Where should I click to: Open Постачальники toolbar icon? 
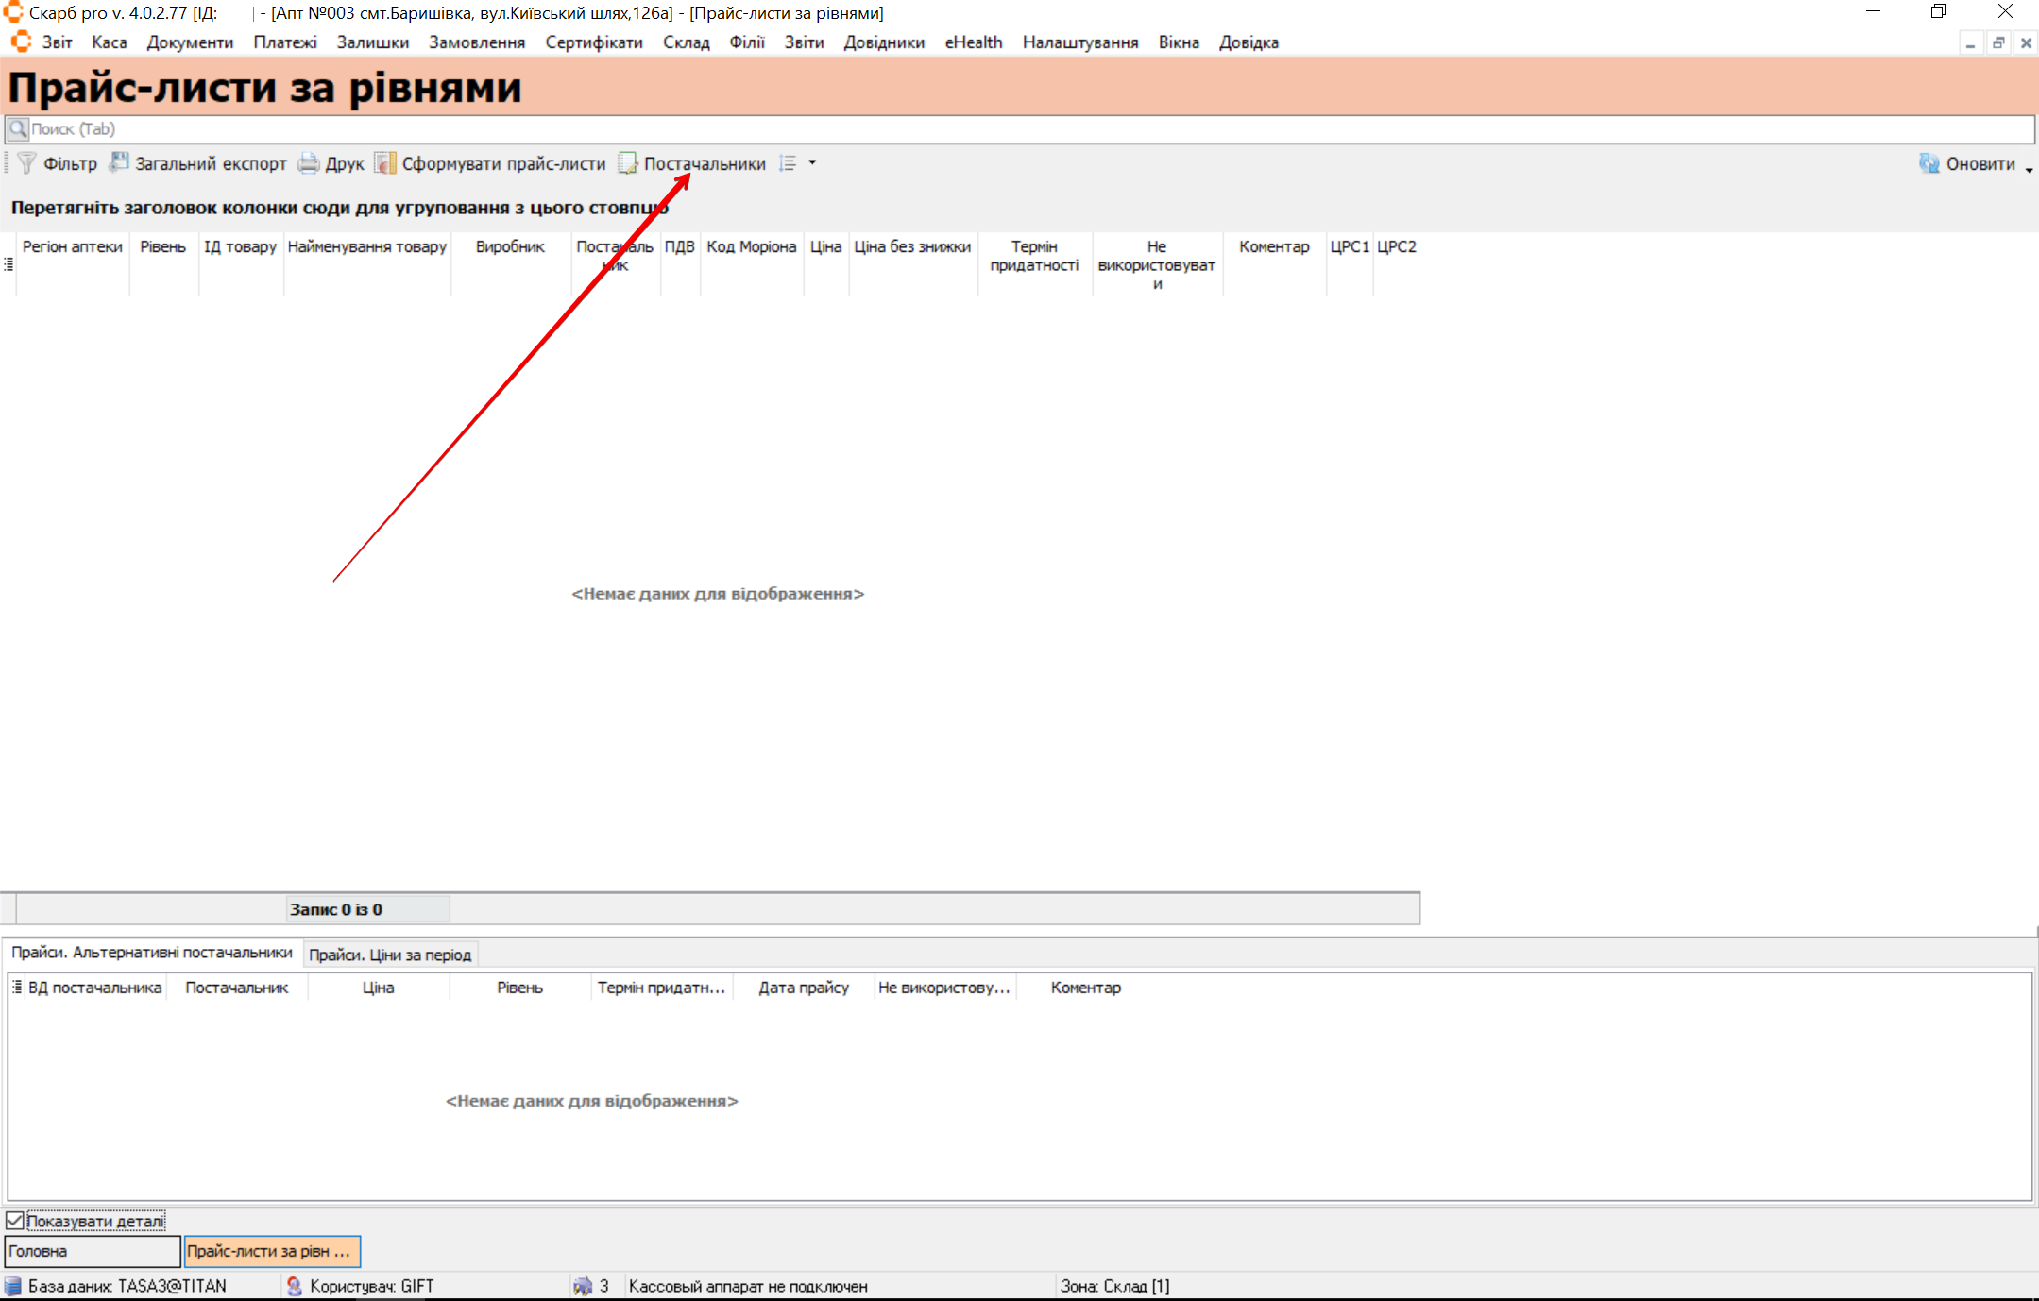tap(628, 163)
